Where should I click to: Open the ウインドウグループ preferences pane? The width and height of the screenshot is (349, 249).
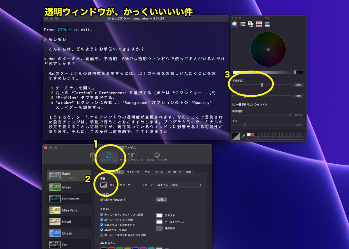[132, 157]
